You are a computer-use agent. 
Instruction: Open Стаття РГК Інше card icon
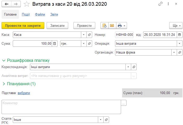point(106,120)
